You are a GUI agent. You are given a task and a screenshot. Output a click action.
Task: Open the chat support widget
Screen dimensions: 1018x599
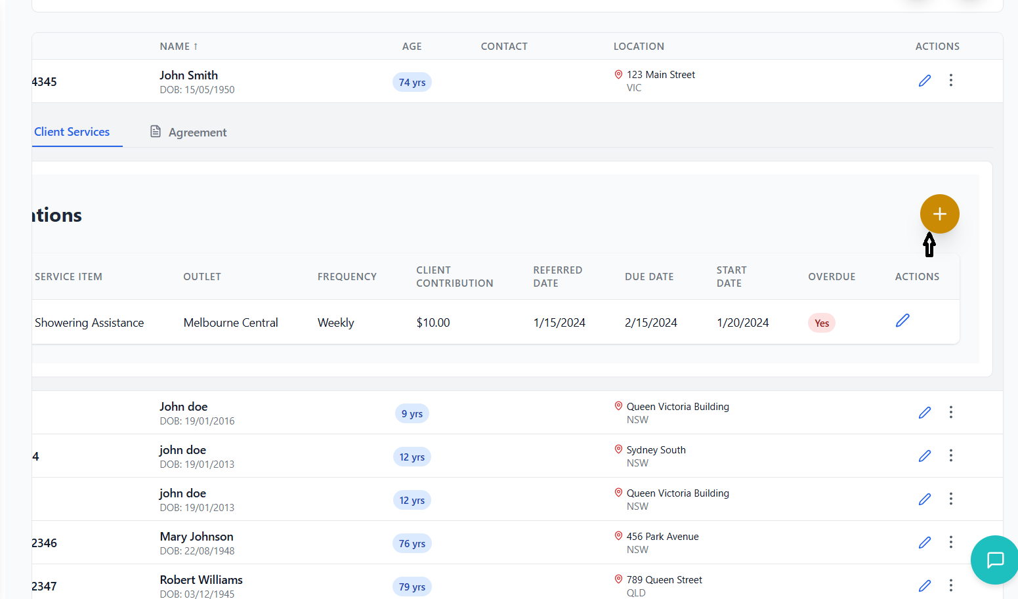pyautogui.click(x=995, y=560)
